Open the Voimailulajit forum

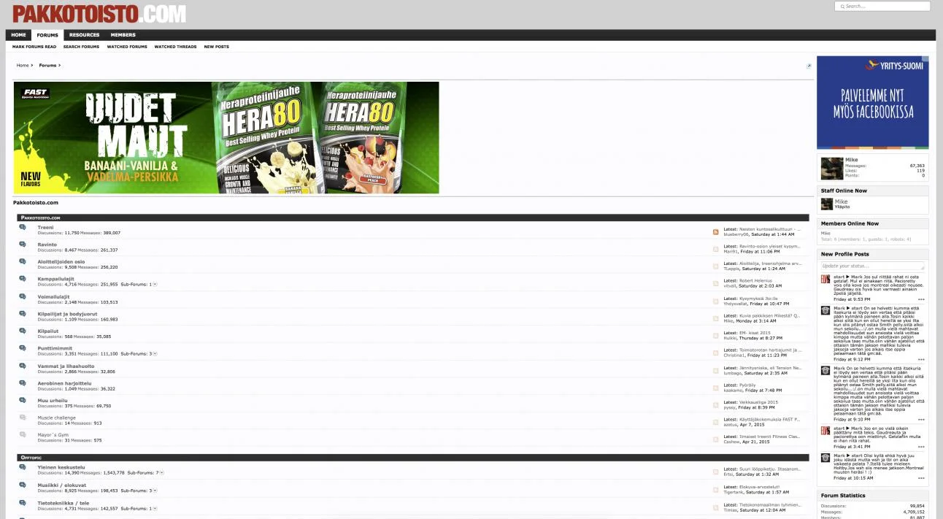pos(53,297)
